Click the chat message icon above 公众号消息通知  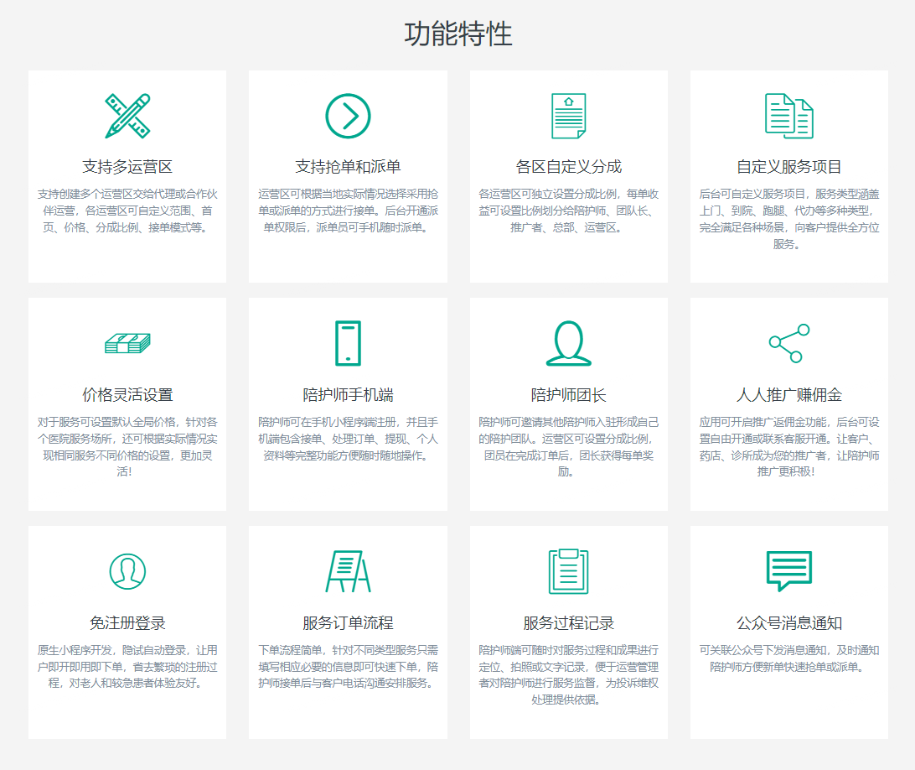tap(788, 571)
